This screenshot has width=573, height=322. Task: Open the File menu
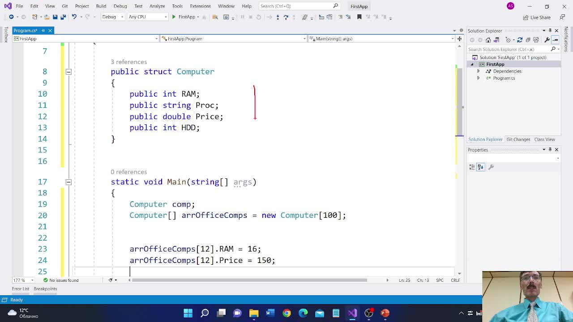[19, 6]
